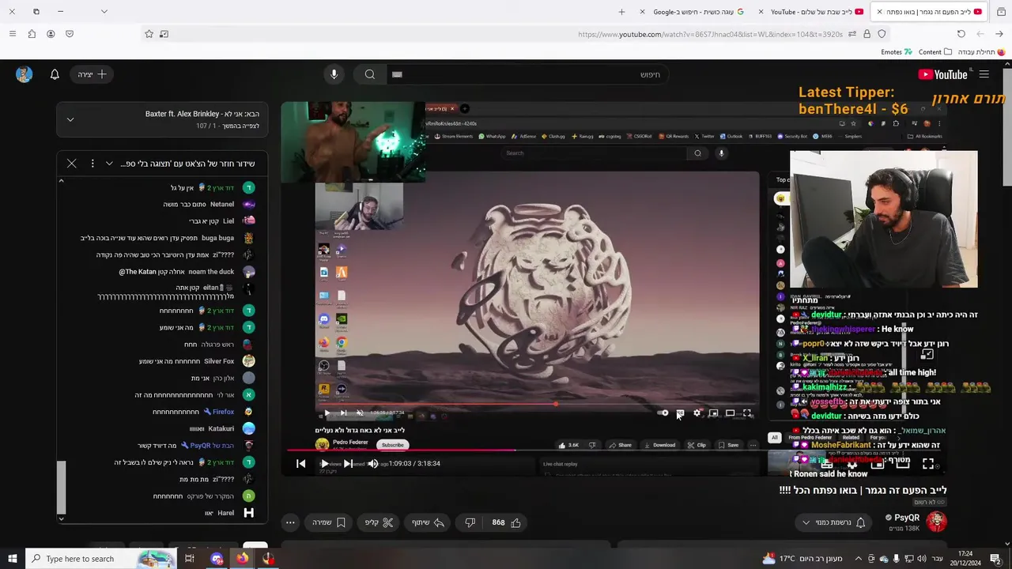The height and width of the screenshot is (569, 1012).
Task: Open the 'תחילת עבודה' bookmark
Action: click(981, 52)
